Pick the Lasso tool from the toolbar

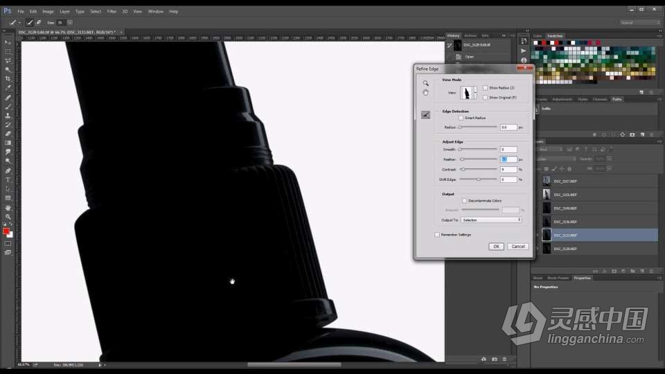pyautogui.click(x=8, y=60)
